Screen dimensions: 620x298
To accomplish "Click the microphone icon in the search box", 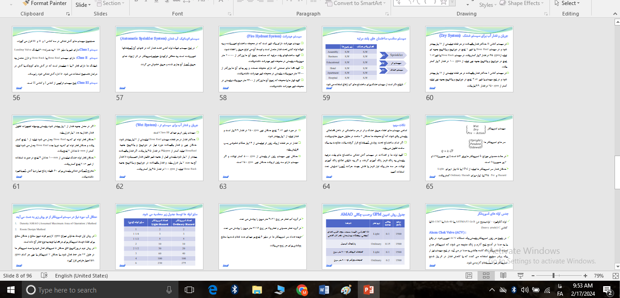I will tap(169, 290).
